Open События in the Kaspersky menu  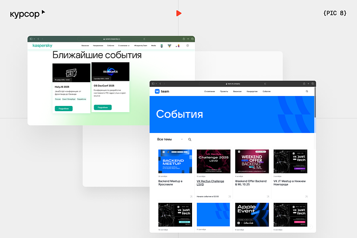(x=111, y=46)
